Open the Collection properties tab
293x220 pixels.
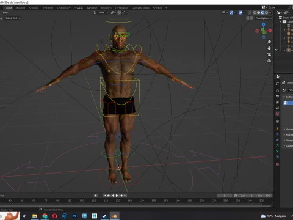(277, 121)
